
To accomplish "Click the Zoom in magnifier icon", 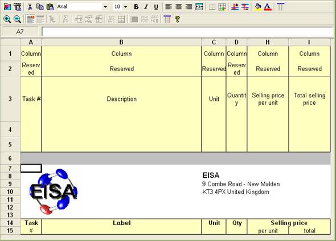I will (7, 19).
